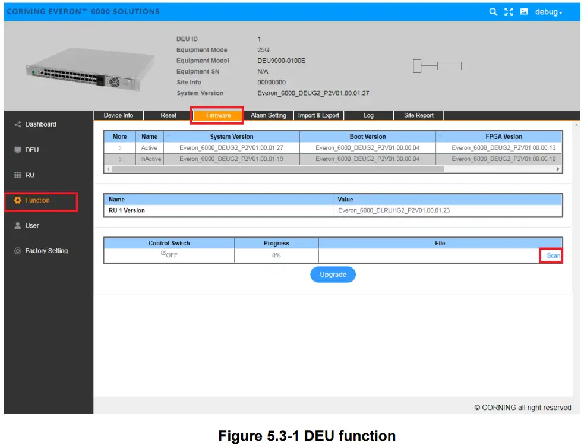Toggle the Control Switch OFF checkbox
The height and width of the screenshot is (448, 584).
point(163,253)
